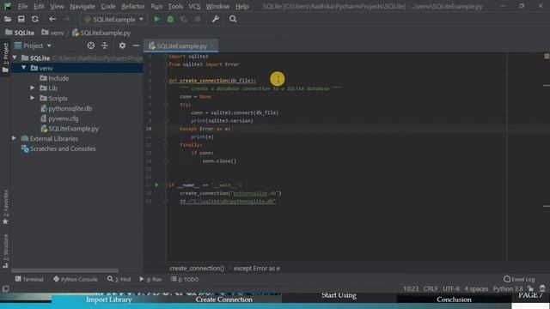
Task: Select SQLiteExample.py in project tree
Action: point(70,129)
